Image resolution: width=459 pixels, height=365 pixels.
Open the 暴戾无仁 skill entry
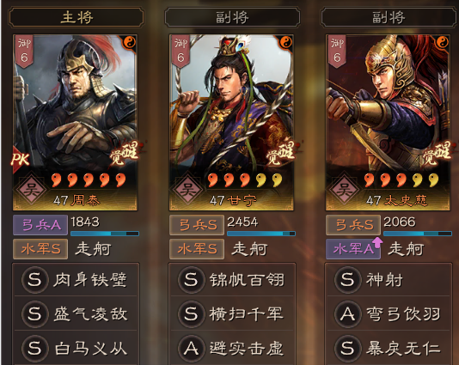[389, 349]
